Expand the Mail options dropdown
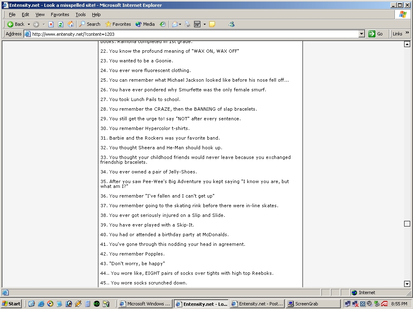Screen dimensions: 413x309 [180, 25]
